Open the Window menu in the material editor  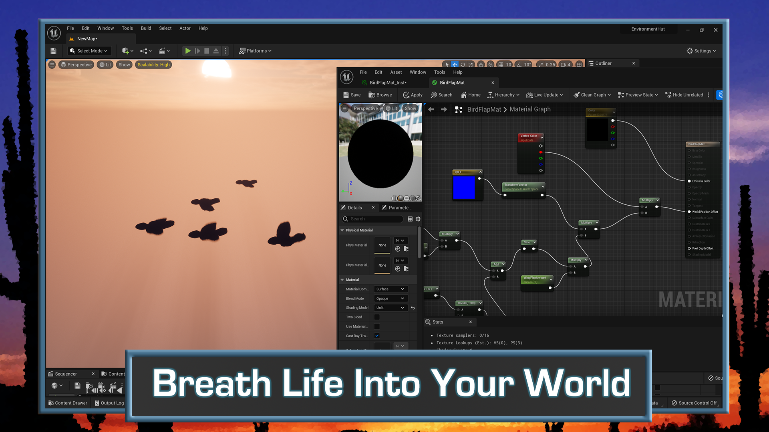pyautogui.click(x=418, y=72)
